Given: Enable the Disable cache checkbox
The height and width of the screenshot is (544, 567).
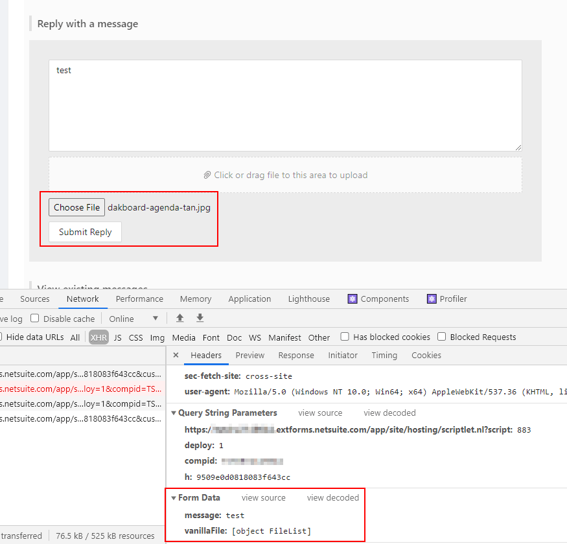Looking at the screenshot, I should pyautogui.click(x=34, y=318).
